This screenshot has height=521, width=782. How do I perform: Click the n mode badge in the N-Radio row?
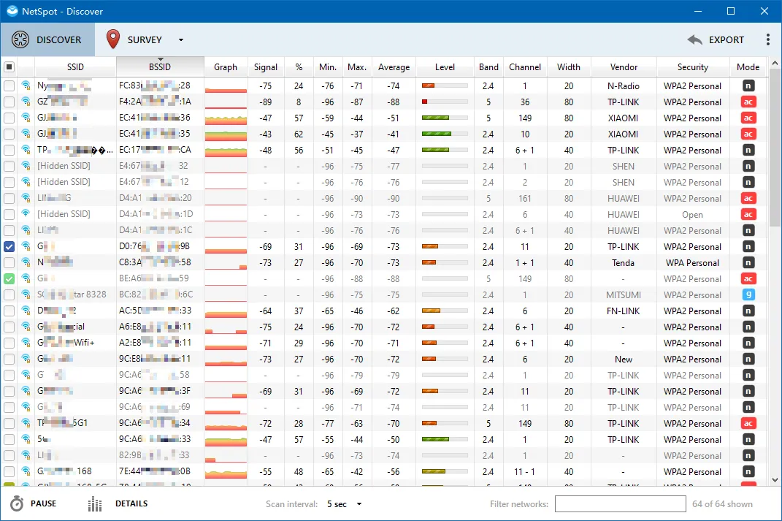748,85
